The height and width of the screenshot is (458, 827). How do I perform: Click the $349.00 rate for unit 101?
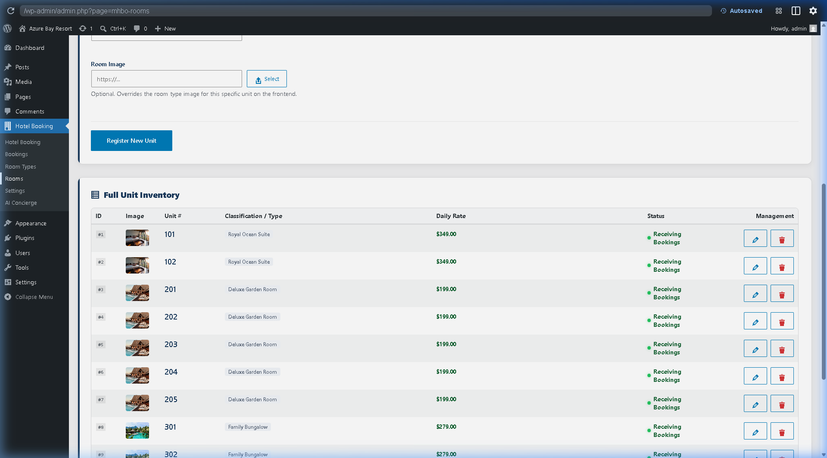pos(446,234)
